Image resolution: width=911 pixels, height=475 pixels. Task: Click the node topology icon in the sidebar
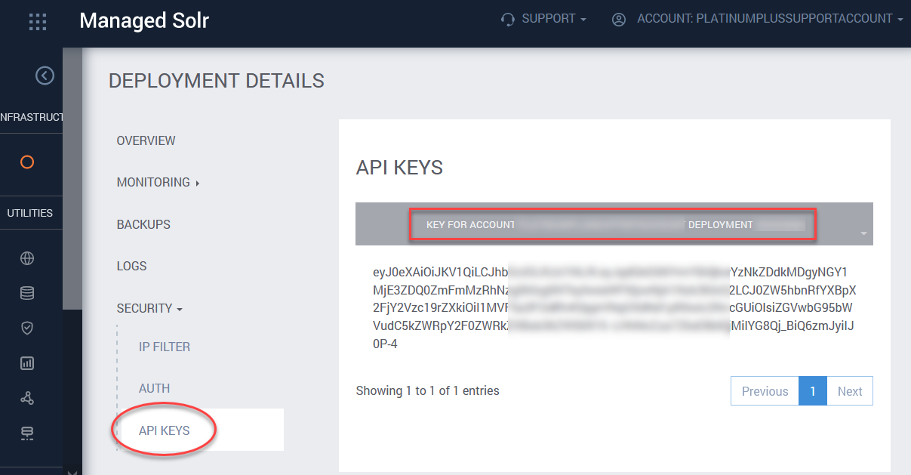tap(27, 398)
